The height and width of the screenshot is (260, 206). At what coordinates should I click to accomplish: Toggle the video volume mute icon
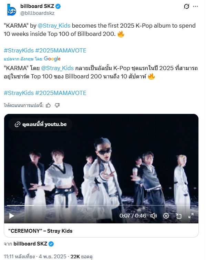pyautogui.click(x=154, y=216)
